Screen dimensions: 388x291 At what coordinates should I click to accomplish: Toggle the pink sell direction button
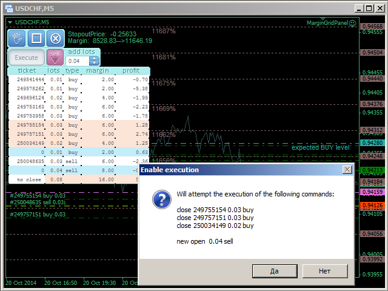click(55, 57)
